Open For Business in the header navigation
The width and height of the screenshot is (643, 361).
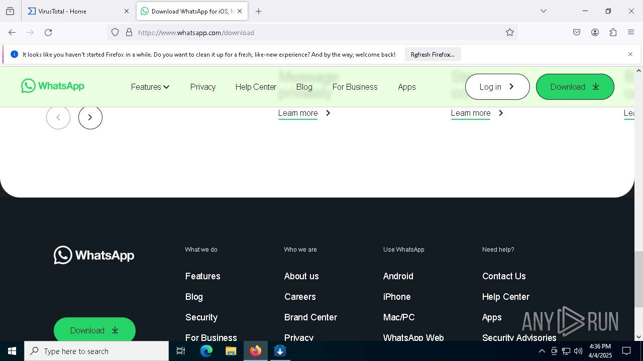pos(355,87)
